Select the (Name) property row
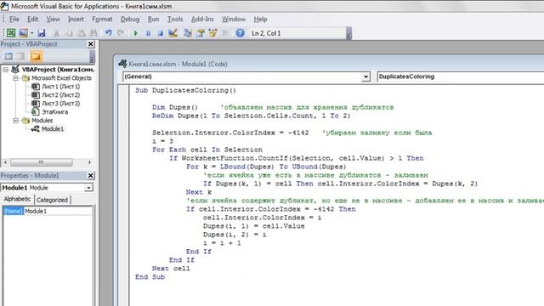The height and width of the screenshot is (306, 544). pyautogui.click(x=14, y=211)
